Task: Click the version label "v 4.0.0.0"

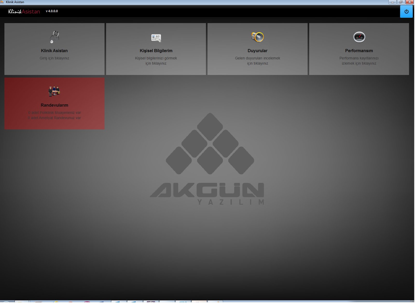Action: click(52, 11)
